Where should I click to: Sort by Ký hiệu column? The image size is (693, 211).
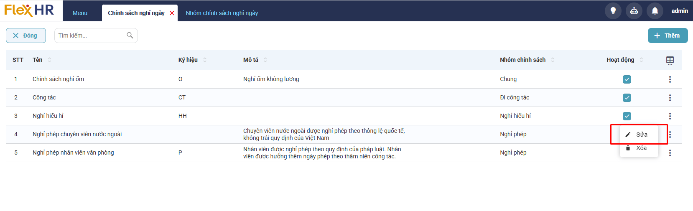(205, 60)
